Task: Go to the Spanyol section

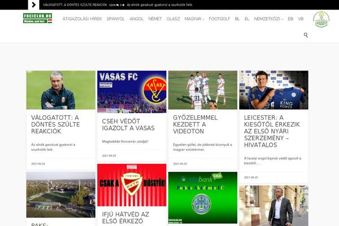Action: [x=116, y=19]
